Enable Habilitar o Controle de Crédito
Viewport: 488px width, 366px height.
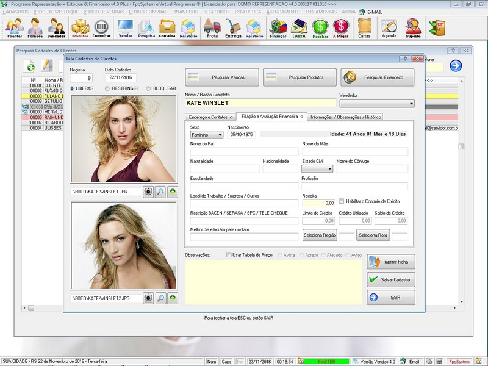coord(342,201)
